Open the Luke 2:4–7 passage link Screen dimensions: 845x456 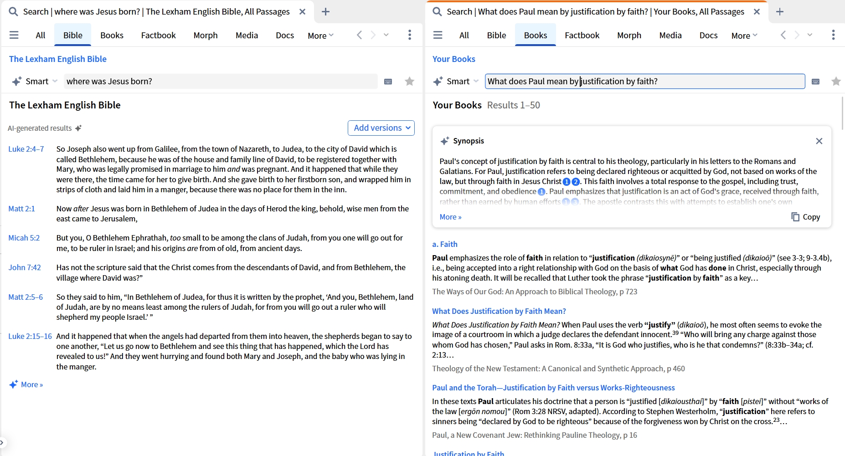point(26,149)
